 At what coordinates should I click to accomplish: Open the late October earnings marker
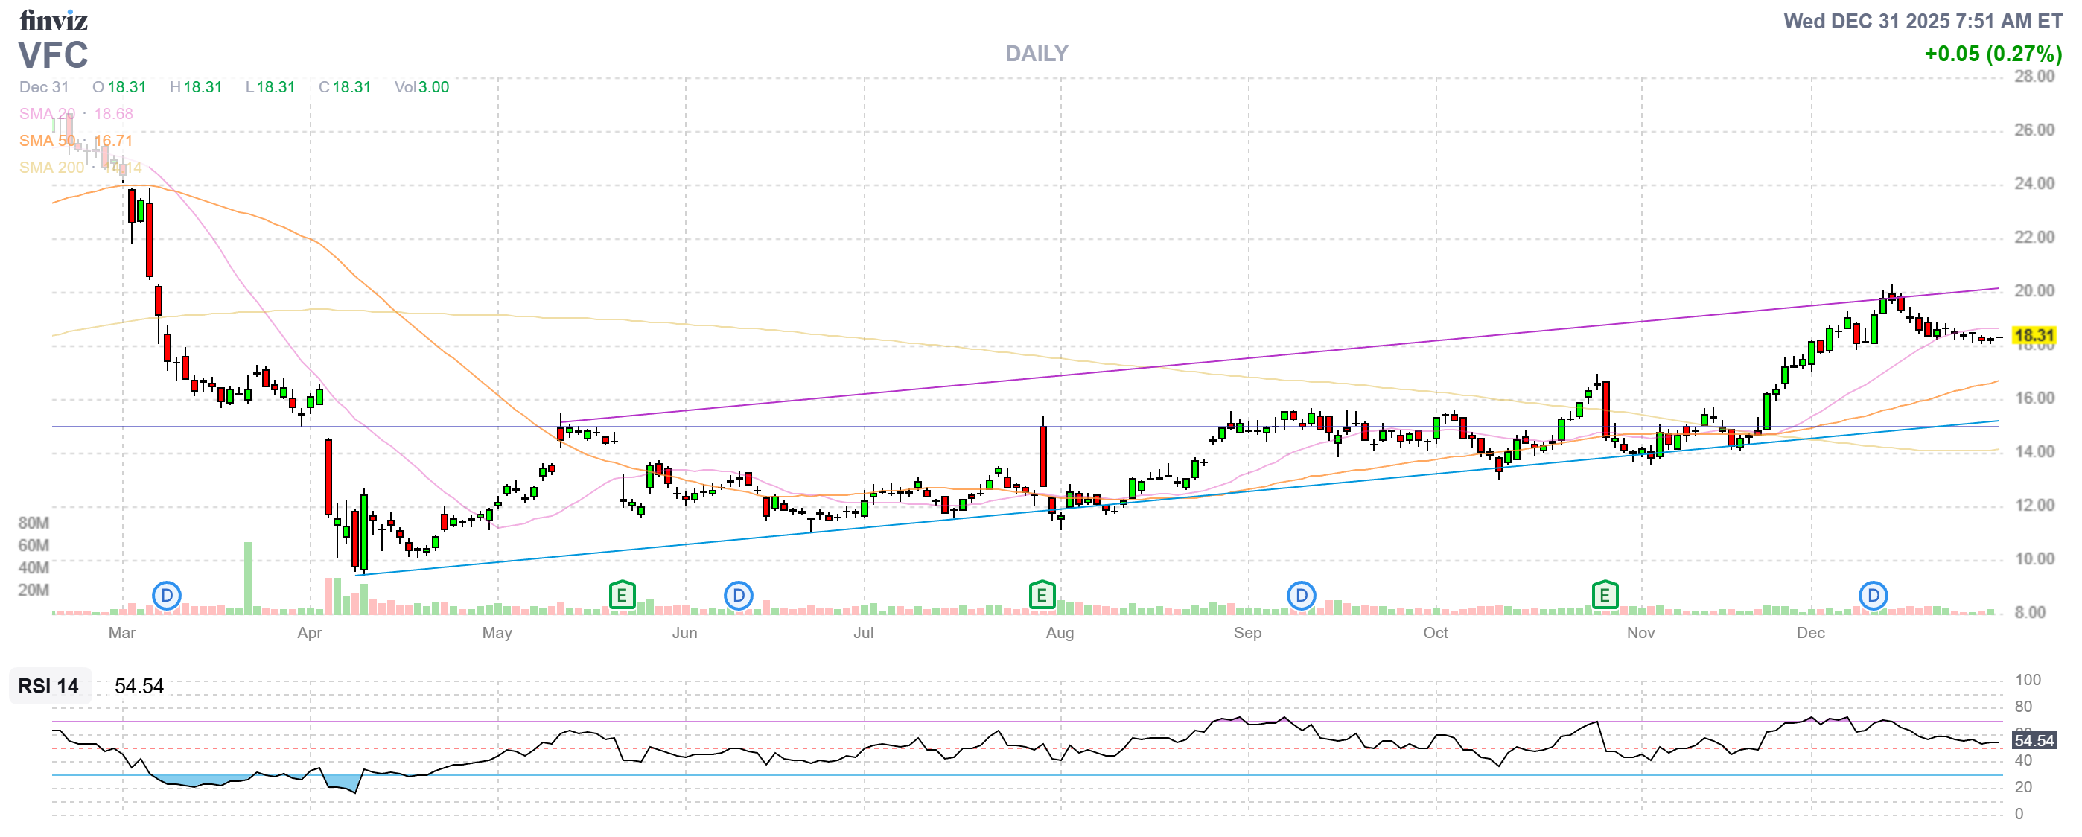[1605, 596]
